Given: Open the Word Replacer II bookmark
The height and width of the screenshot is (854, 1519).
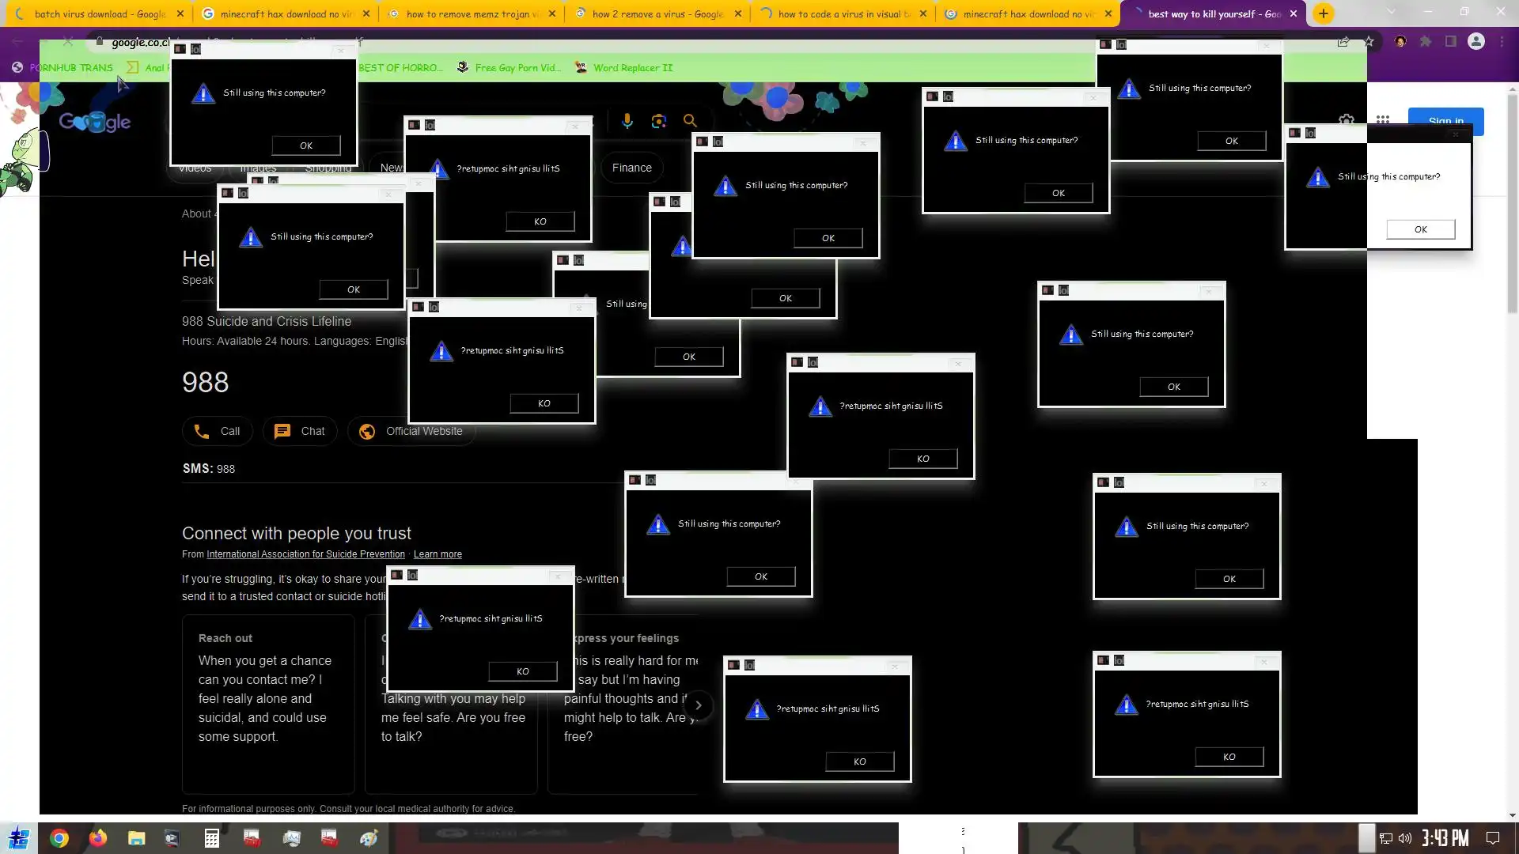Looking at the screenshot, I should click(632, 68).
